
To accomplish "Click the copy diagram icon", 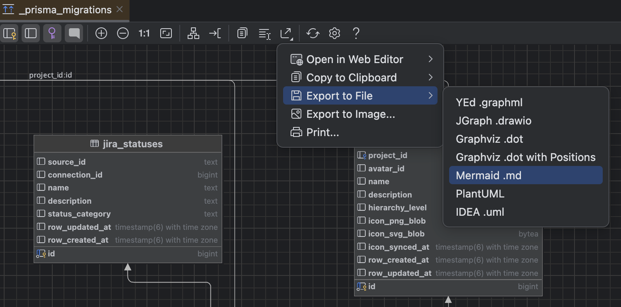I will 242,33.
